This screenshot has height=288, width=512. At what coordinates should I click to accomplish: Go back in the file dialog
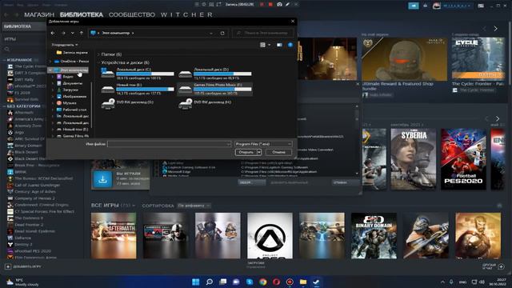(53, 33)
